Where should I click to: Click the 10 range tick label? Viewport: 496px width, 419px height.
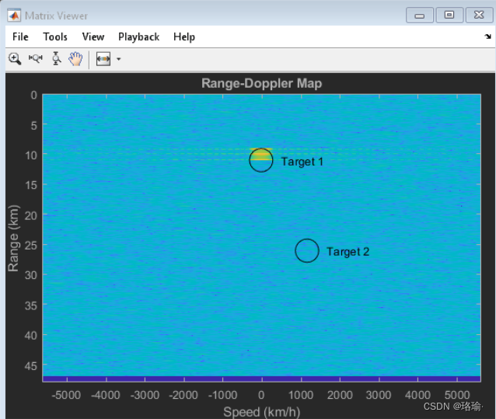31,155
